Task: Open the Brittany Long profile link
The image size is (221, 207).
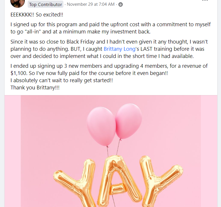Action: 119,49
